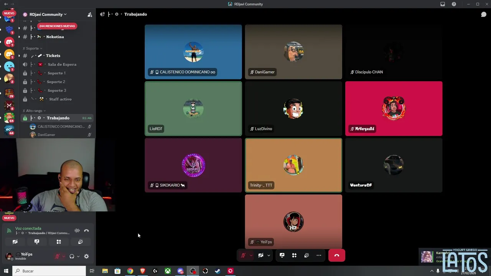Viewport: 491px width, 276px height.
Task: Open the orange Discord logo server icon
Action: (9, 54)
